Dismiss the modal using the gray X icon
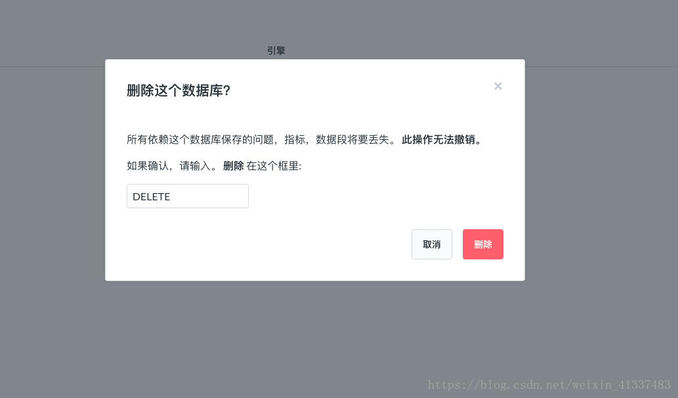Screen dimensions: 678x398 pyautogui.click(x=498, y=86)
